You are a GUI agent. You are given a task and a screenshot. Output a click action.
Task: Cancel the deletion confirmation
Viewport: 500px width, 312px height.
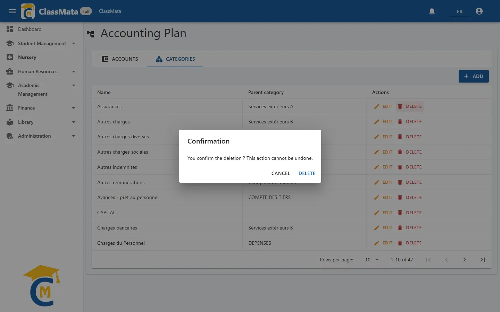pos(281,173)
